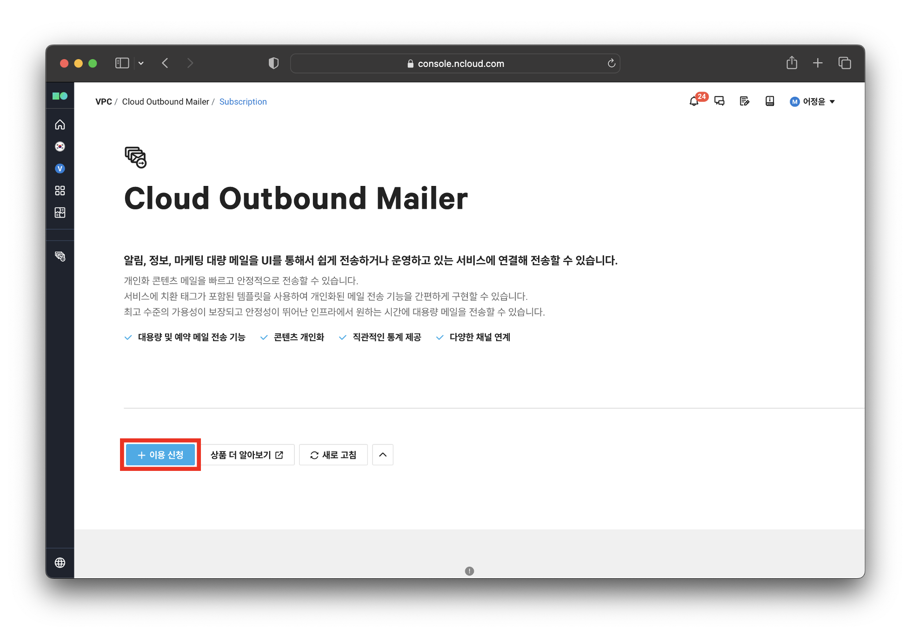This screenshot has height=635, width=919.
Task: Click the console.ncloud.com address bar
Action: [x=455, y=64]
